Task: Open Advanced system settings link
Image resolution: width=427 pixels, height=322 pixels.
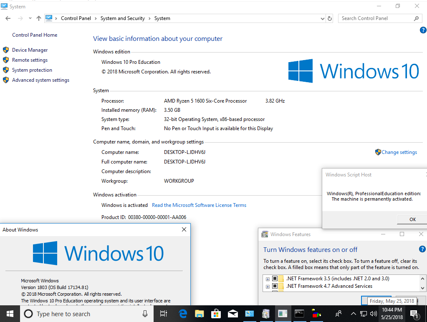Action: tap(40, 80)
